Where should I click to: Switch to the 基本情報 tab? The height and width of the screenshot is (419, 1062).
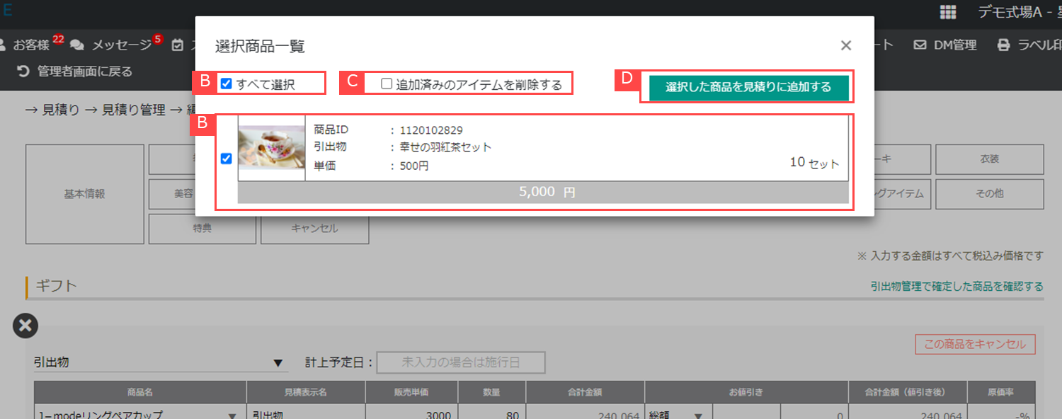pyautogui.click(x=84, y=194)
